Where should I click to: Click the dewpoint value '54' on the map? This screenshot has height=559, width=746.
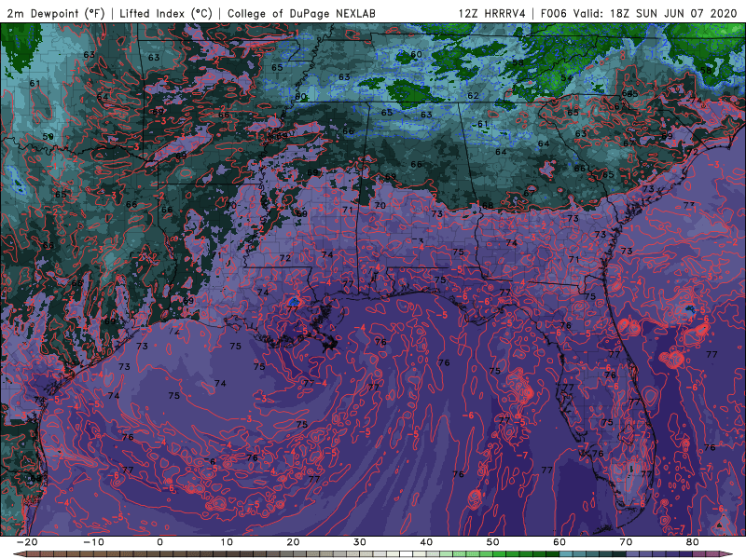[566, 78]
